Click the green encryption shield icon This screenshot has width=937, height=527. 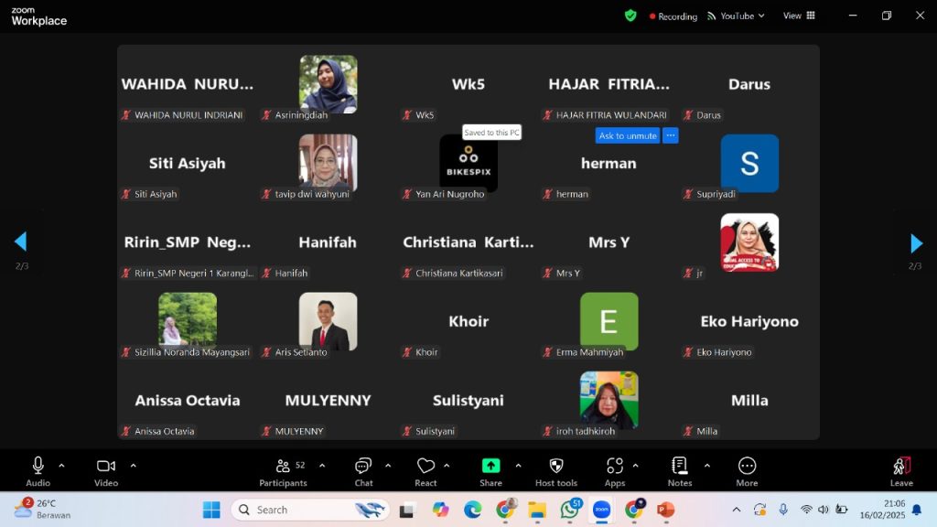630,16
